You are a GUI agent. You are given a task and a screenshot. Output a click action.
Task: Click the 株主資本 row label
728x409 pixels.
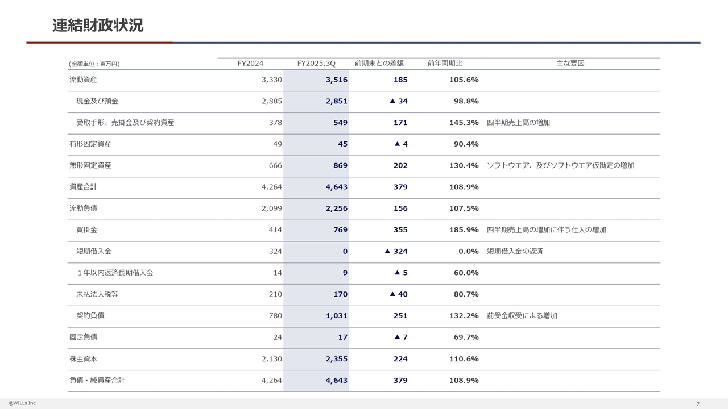[x=83, y=359]
